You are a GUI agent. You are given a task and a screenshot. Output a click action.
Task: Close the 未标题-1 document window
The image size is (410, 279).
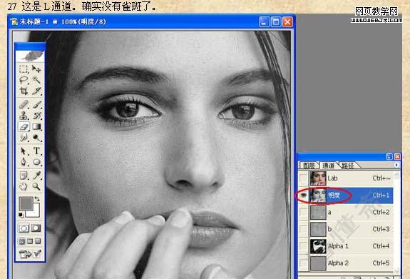pyautogui.click(x=287, y=22)
